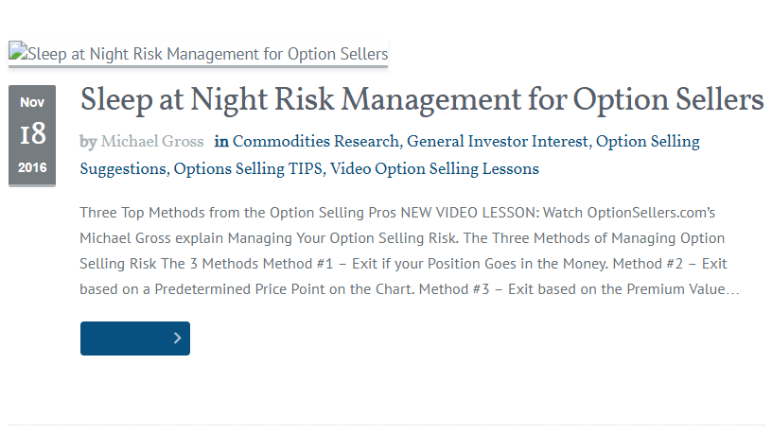Click the chevron arrow in blue button
Screen dimensions: 772x434
[x=177, y=339]
